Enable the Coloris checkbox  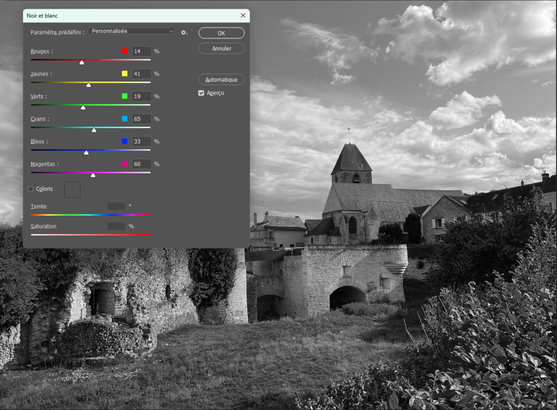click(x=30, y=189)
